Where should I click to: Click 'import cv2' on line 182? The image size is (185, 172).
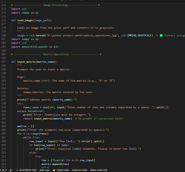pyautogui.click(x=19, y=43)
